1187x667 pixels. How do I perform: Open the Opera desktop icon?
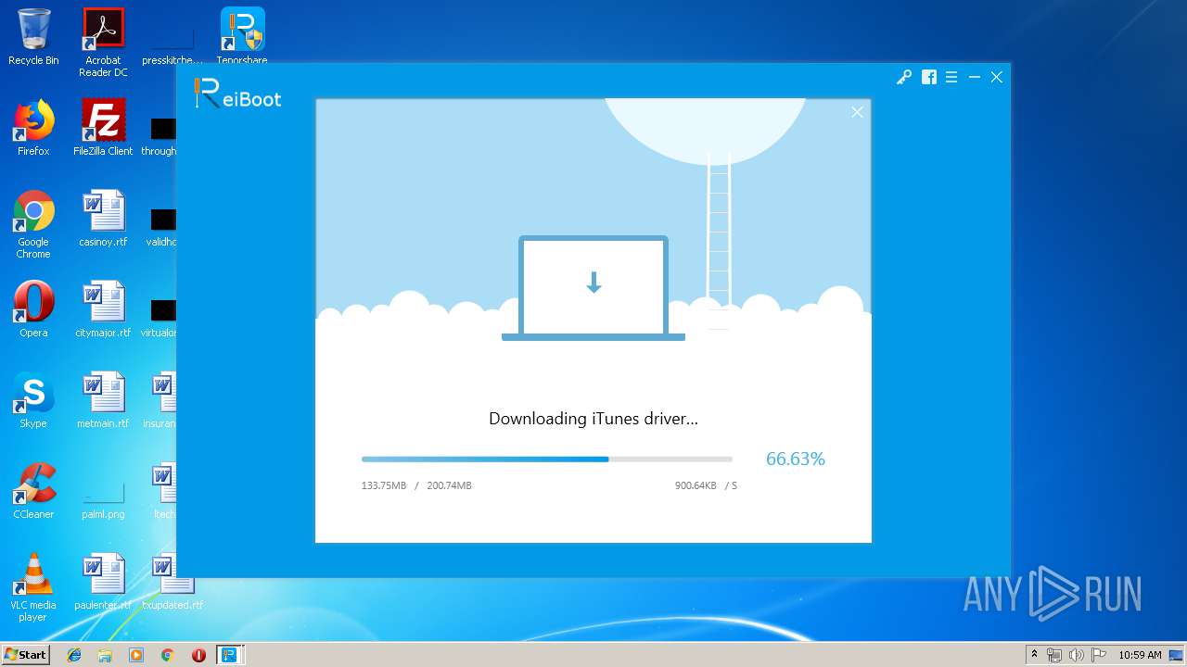(33, 310)
